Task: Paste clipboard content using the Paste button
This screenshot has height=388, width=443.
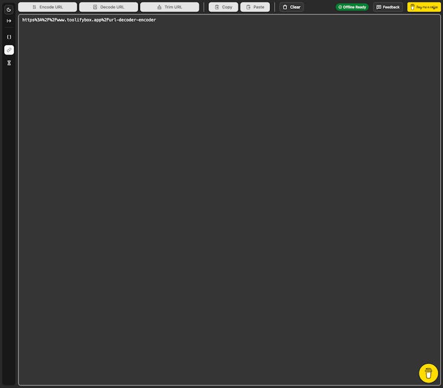Action: click(x=255, y=7)
